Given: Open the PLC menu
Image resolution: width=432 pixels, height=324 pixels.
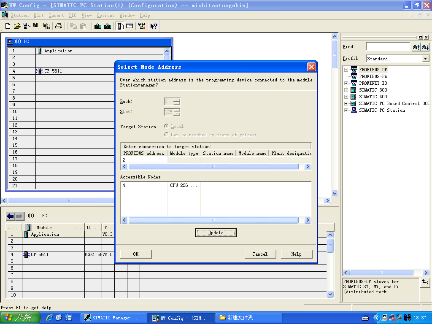Looking at the screenshot, I should [x=73, y=16].
